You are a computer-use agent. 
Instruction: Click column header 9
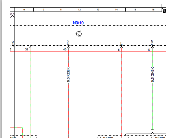(x=24, y=10)
